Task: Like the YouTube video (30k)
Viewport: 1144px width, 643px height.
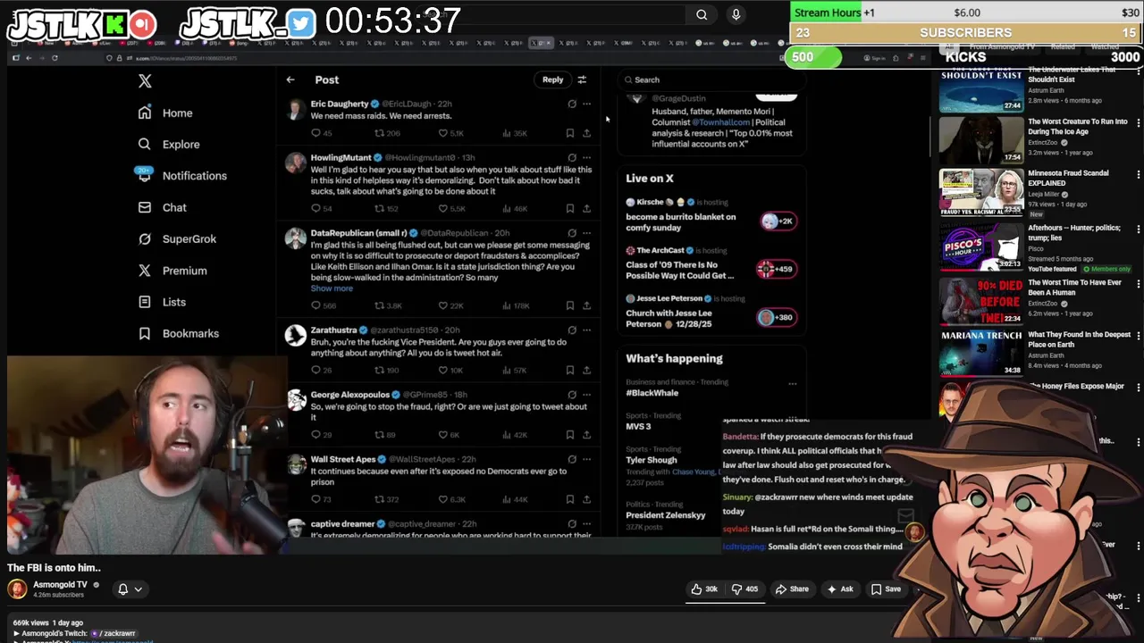Action: tap(704, 589)
